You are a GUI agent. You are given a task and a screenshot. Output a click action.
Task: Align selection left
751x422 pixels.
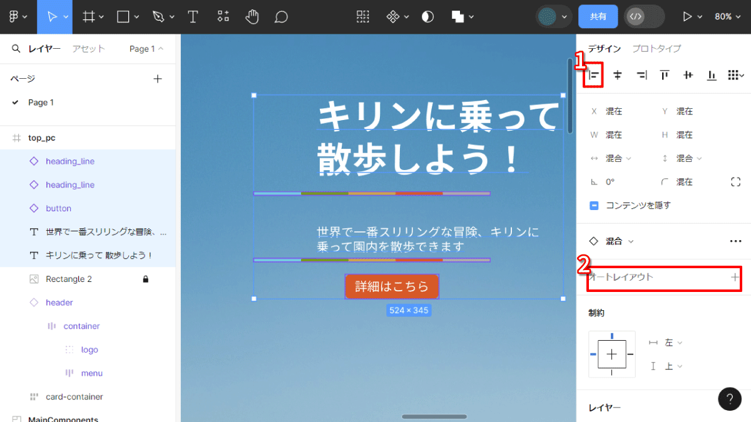[594, 76]
